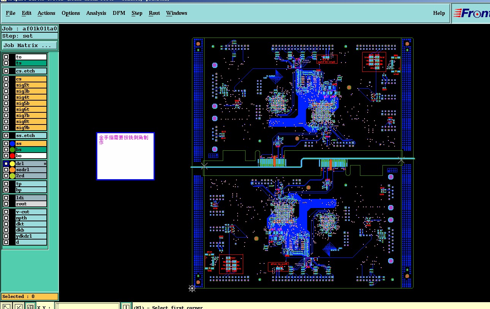490x309 pixels.
Task: Click the green color swatch of 2rd layer
Action: pyautogui.click(x=12, y=176)
